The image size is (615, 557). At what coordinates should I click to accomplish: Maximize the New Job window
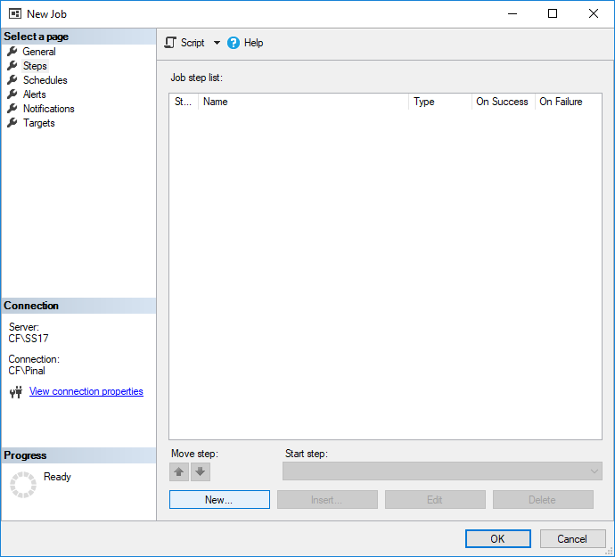553,13
